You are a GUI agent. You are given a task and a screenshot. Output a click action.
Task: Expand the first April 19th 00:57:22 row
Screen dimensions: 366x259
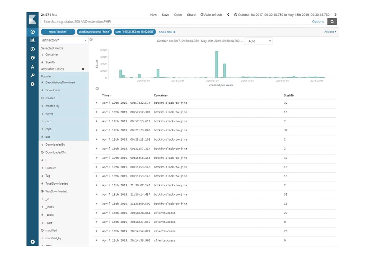pos(97,103)
